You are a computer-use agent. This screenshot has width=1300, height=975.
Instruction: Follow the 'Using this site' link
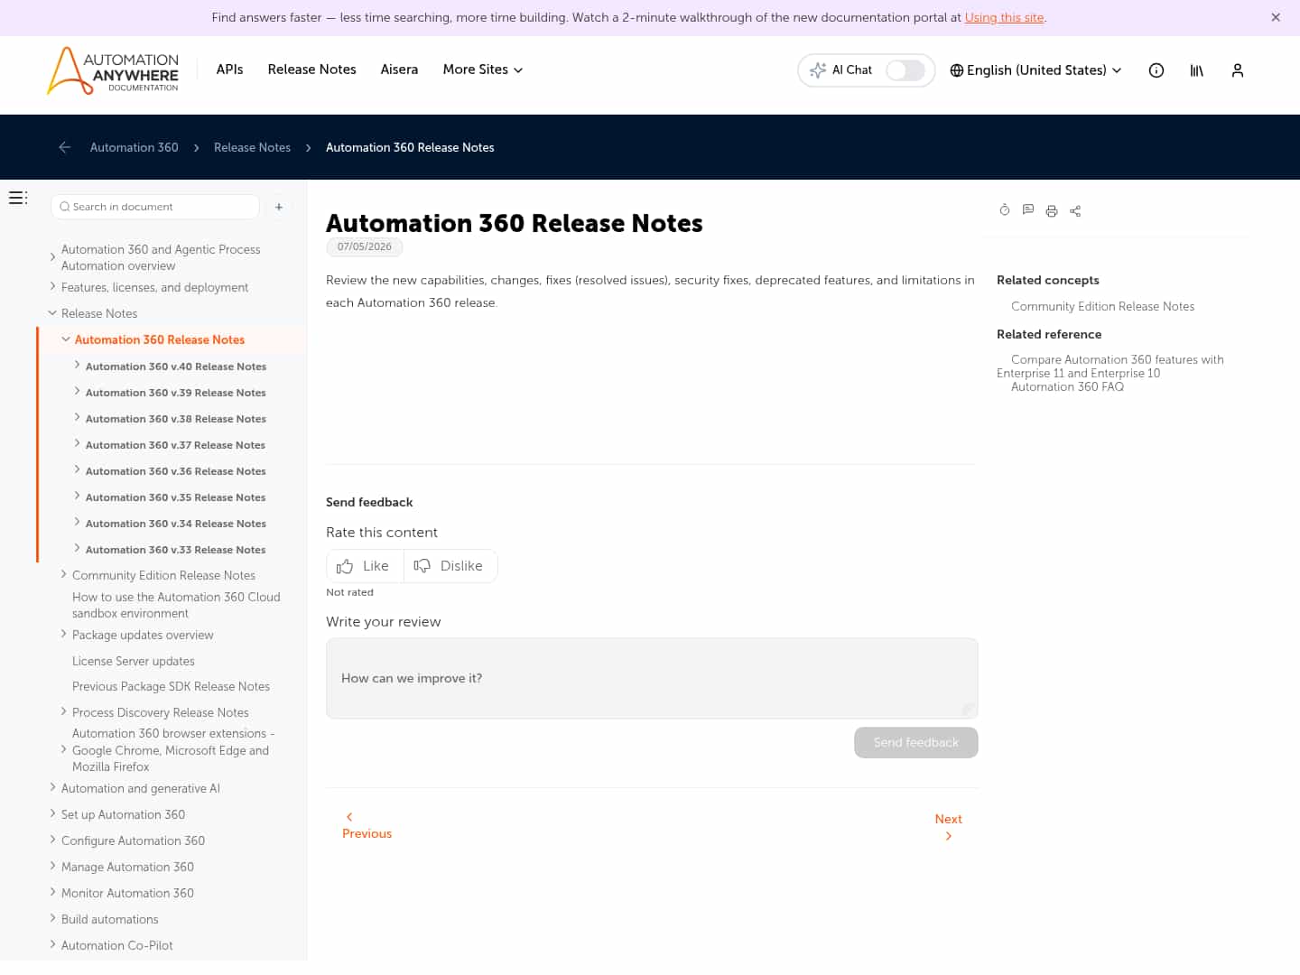(1004, 17)
